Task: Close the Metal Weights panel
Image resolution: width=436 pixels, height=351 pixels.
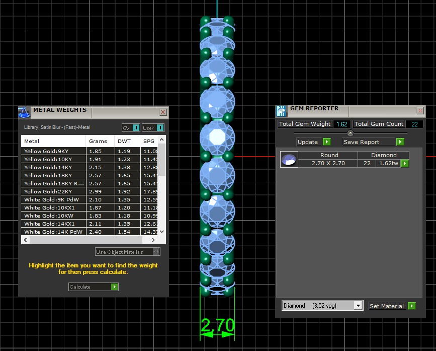Action: [x=163, y=112]
